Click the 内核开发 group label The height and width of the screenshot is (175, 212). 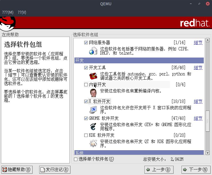[97, 85]
